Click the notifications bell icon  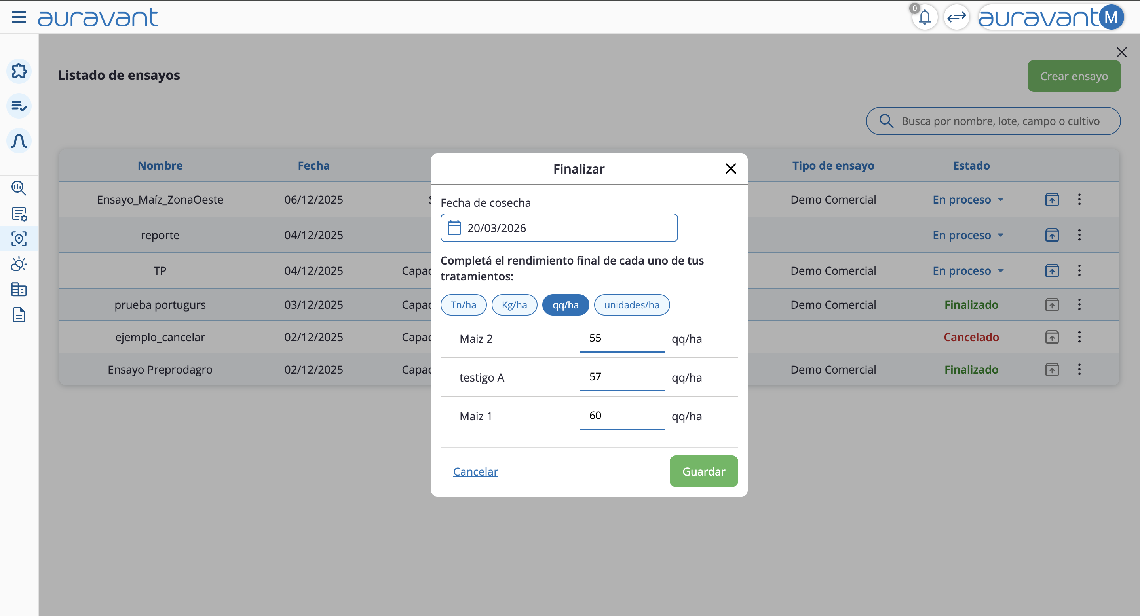pyautogui.click(x=925, y=18)
